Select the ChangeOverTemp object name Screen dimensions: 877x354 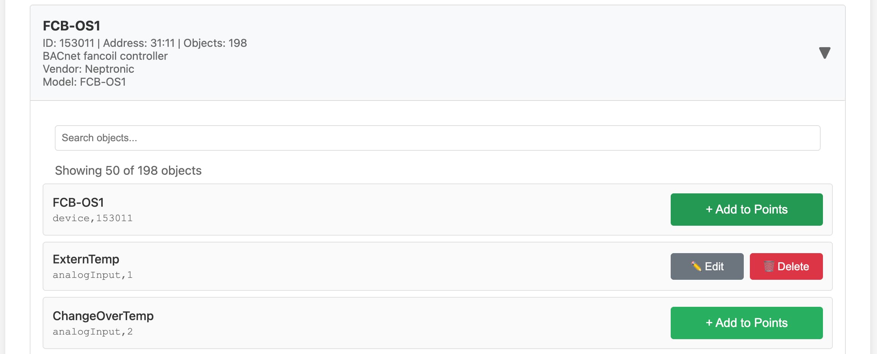click(x=103, y=316)
